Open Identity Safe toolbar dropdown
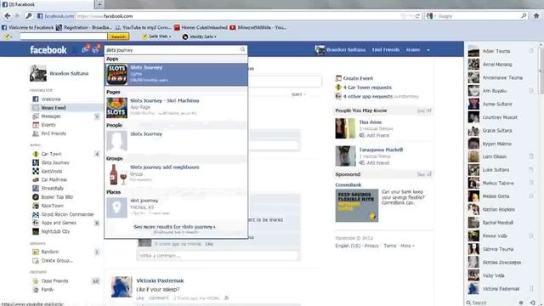The image size is (544, 306). click(200, 37)
